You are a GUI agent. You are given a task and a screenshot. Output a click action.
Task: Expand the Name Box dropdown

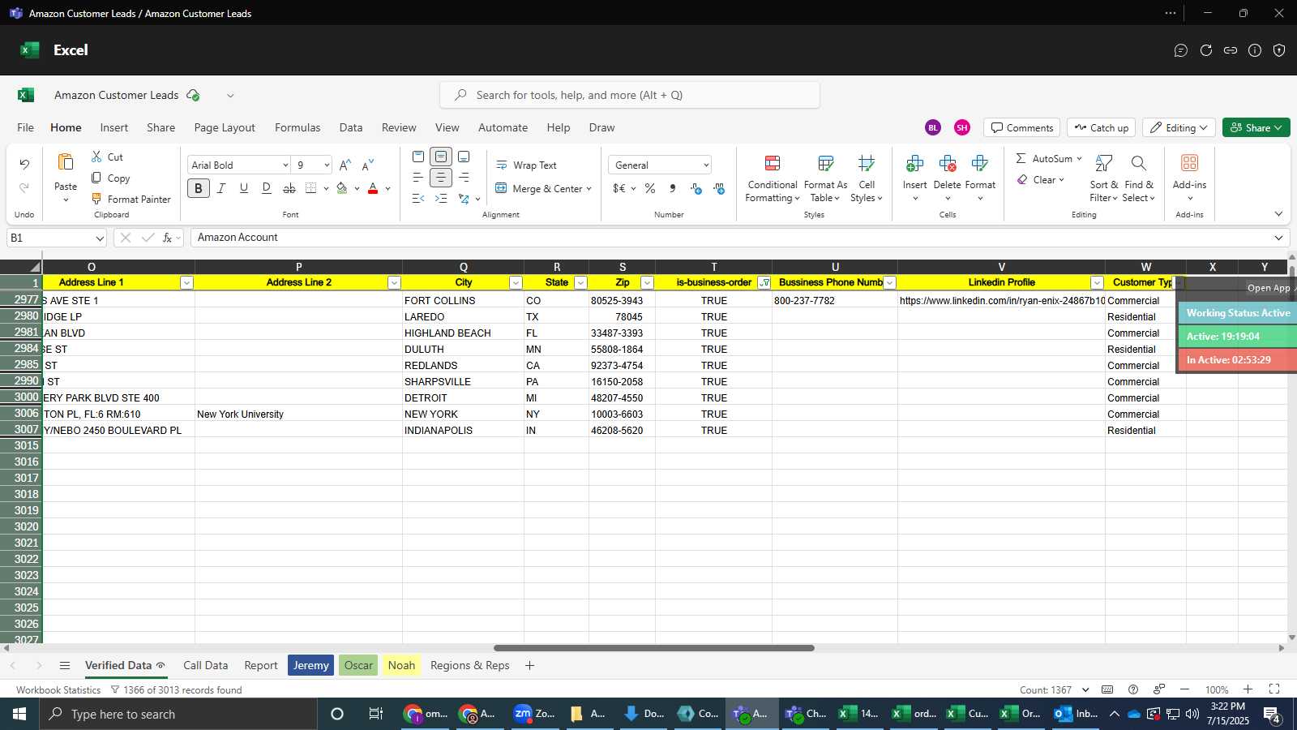point(100,238)
